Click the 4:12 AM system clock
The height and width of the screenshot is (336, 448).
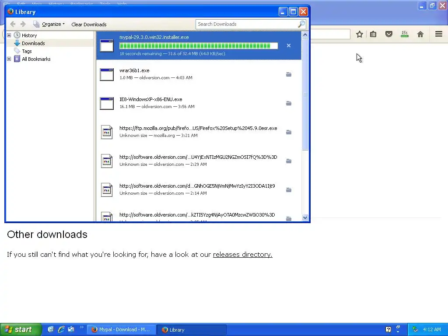pyautogui.click(x=432, y=329)
